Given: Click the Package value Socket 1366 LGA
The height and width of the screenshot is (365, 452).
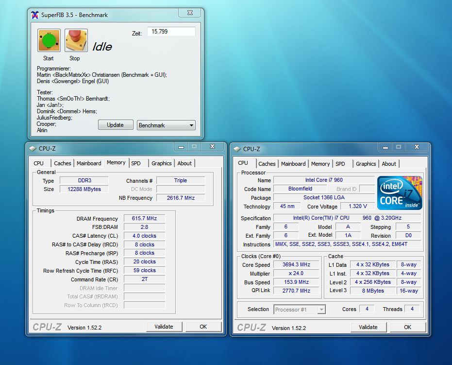Looking at the screenshot, I should coord(324,197).
